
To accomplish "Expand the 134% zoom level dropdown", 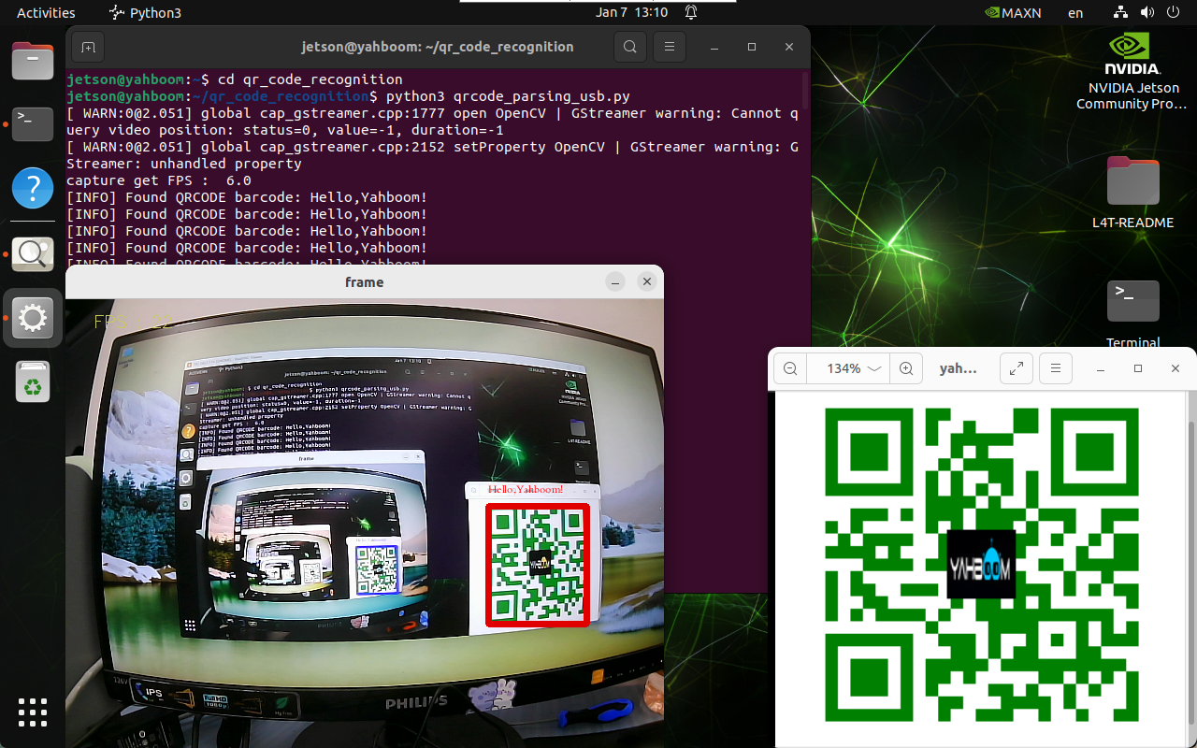I will click(854, 368).
